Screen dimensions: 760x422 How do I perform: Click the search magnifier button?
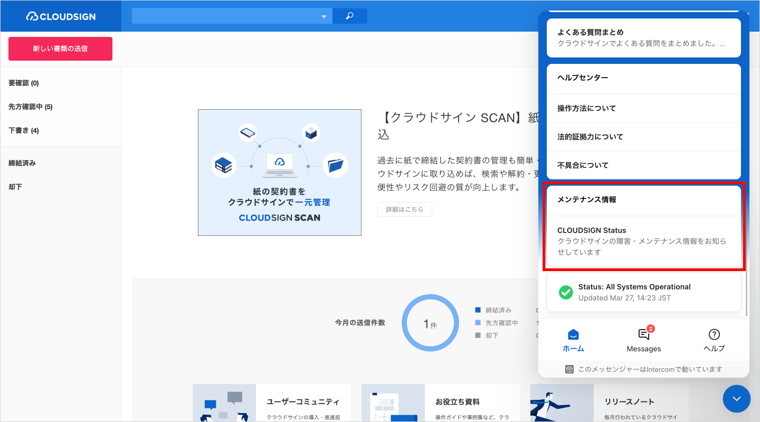349,16
